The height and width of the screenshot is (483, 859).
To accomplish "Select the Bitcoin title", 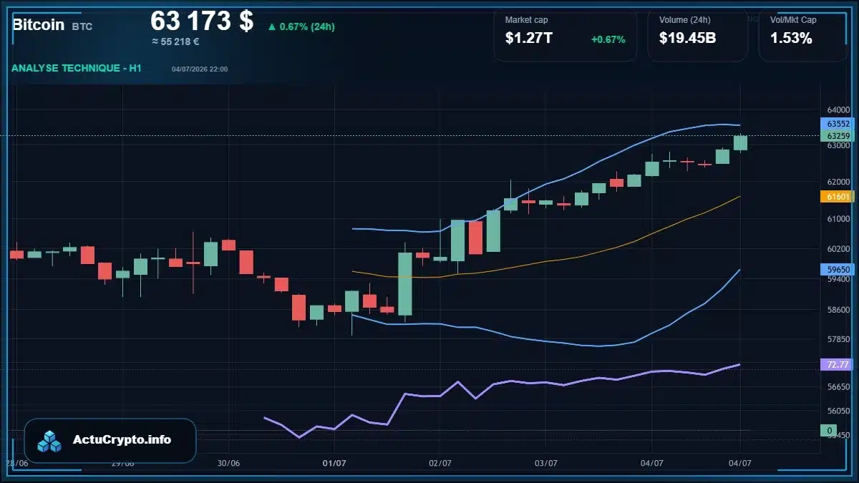I will click(x=38, y=25).
